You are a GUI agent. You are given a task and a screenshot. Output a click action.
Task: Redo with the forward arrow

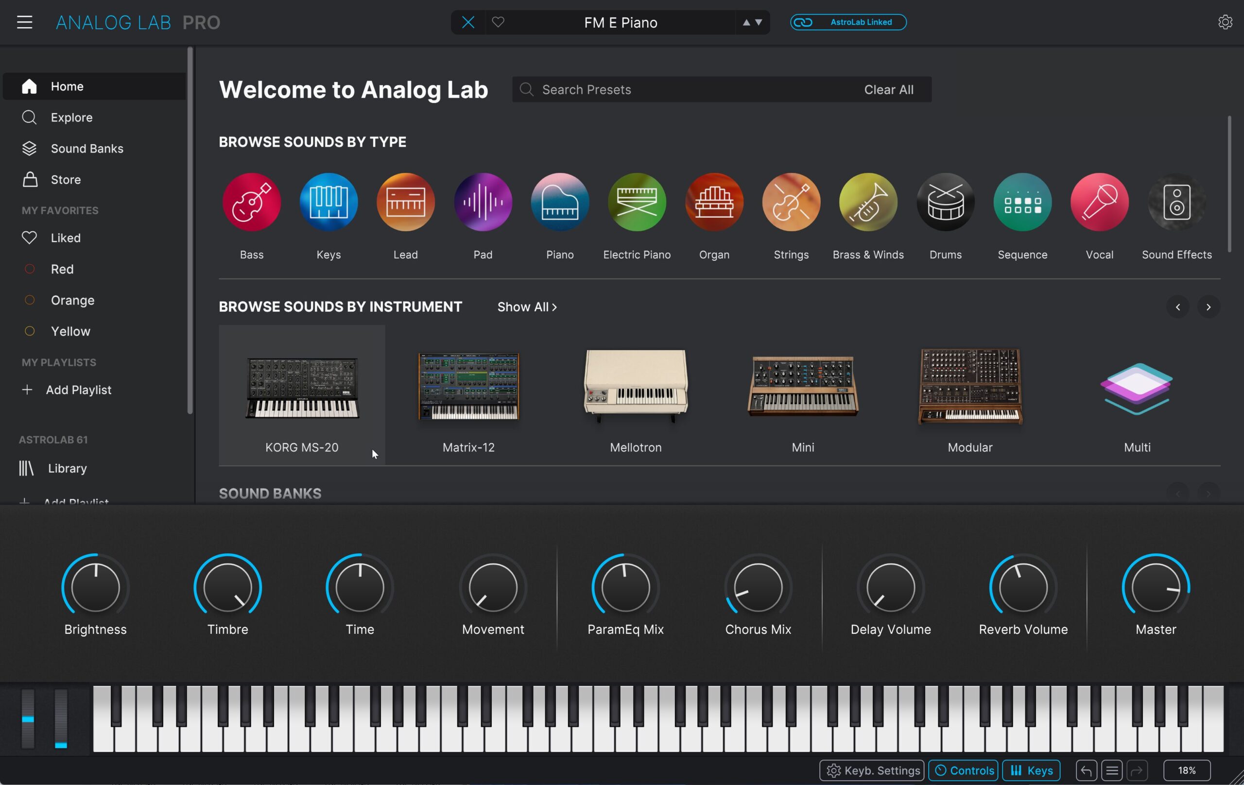(1137, 770)
